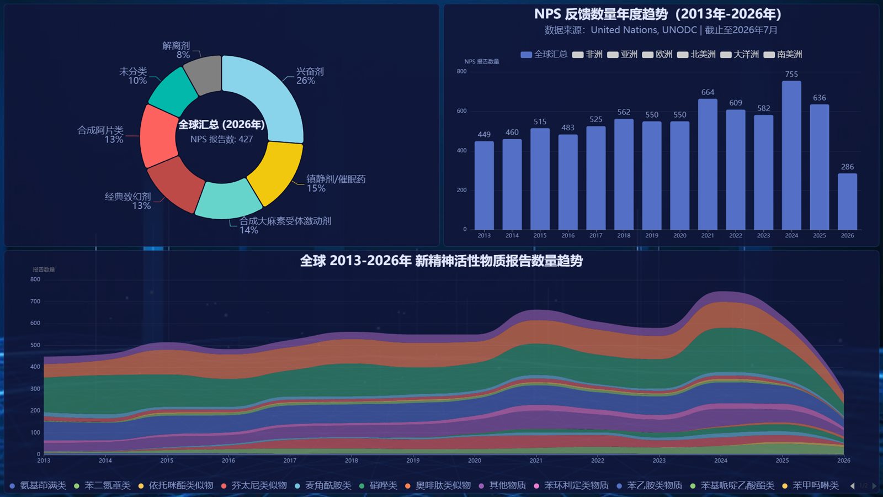Select the 2018 bar showing 562
Screen dimensions: 883x497
(x=624, y=175)
